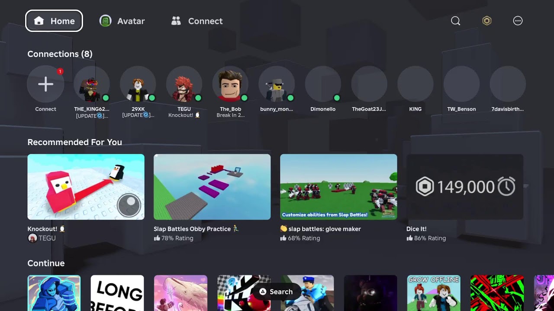Open KING connection avatar
Image resolution: width=554 pixels, height=311 pixels.
click(415, 84)
